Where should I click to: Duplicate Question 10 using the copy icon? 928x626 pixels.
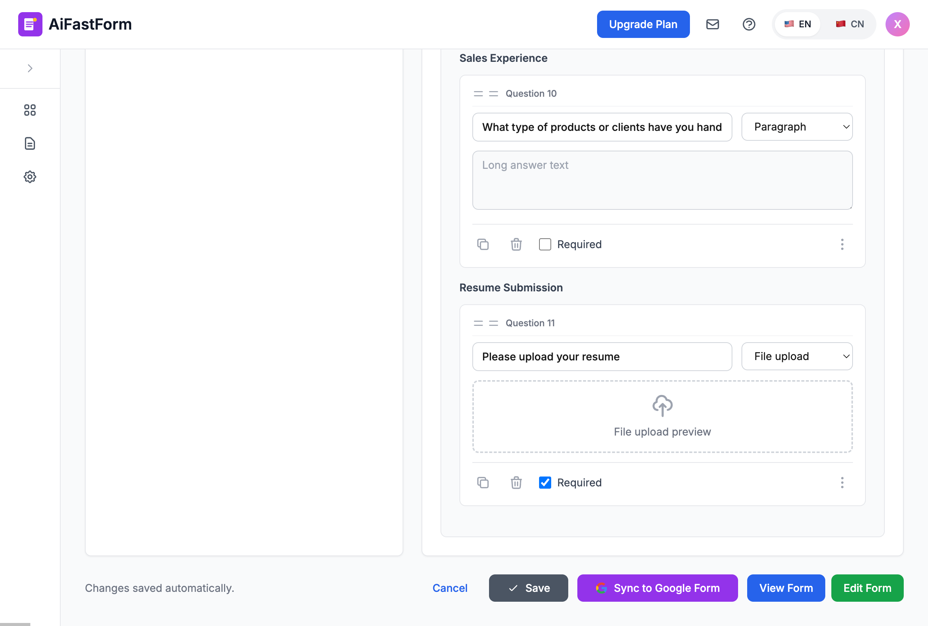[483, 244]
